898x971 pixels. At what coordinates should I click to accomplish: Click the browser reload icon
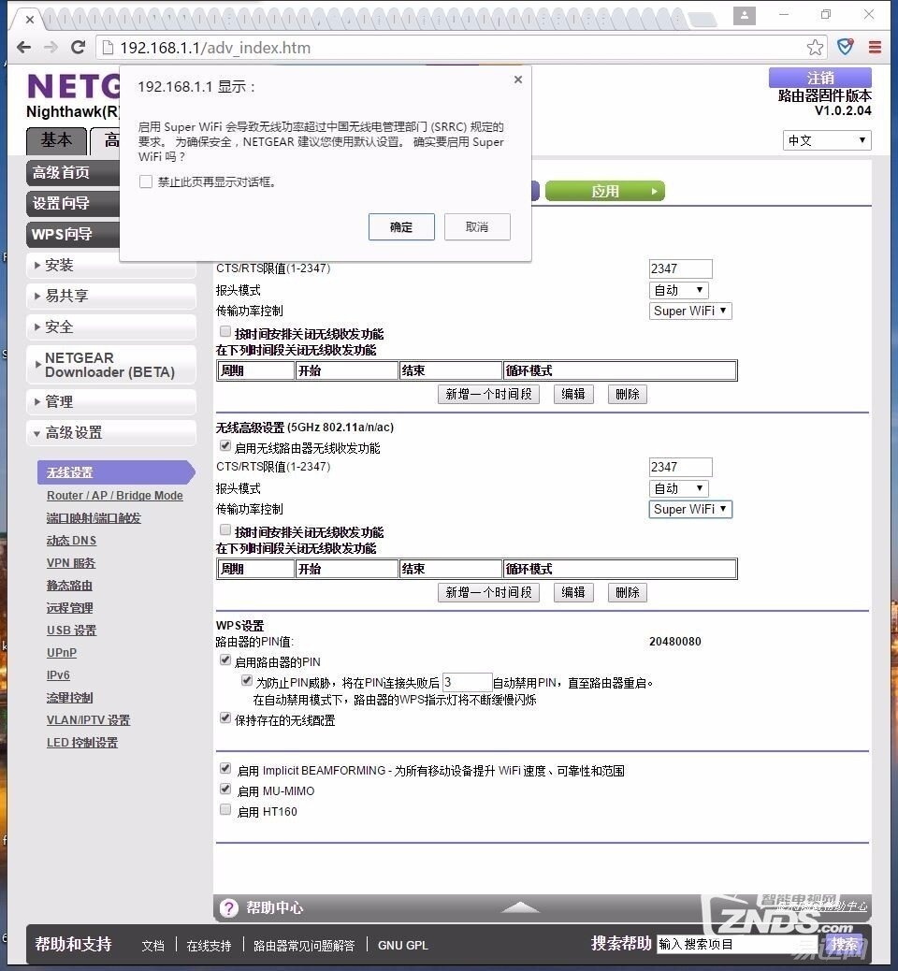(x=79, y=48)
